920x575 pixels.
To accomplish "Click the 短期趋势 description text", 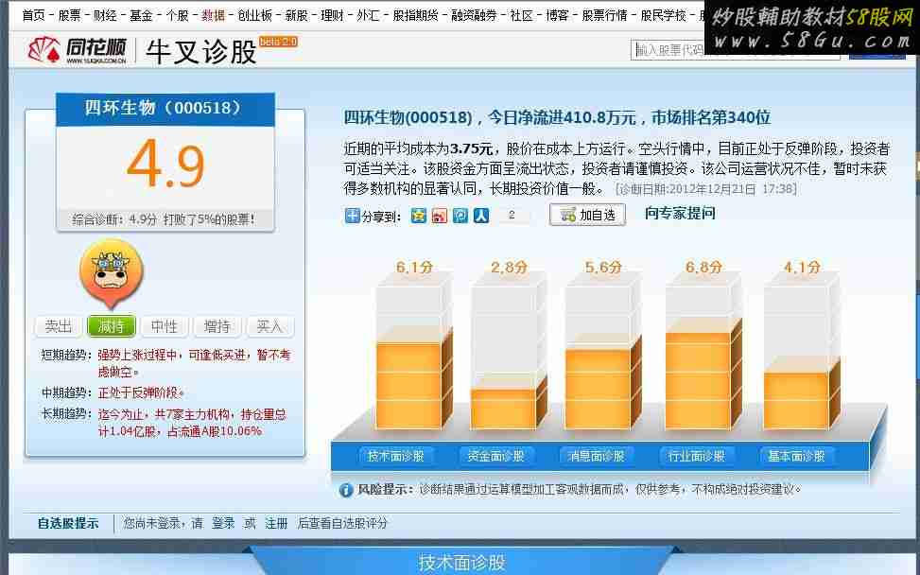I will pyautogui.click(x=194, y=363).
